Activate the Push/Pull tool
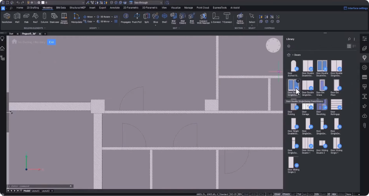369x196 pixels. tap(137, 18)
